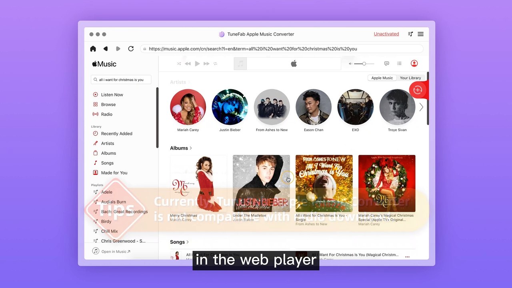Screen dimensions: 512x288
Task: Open the Merry Christmas album cover
Action: click(198, 184)
